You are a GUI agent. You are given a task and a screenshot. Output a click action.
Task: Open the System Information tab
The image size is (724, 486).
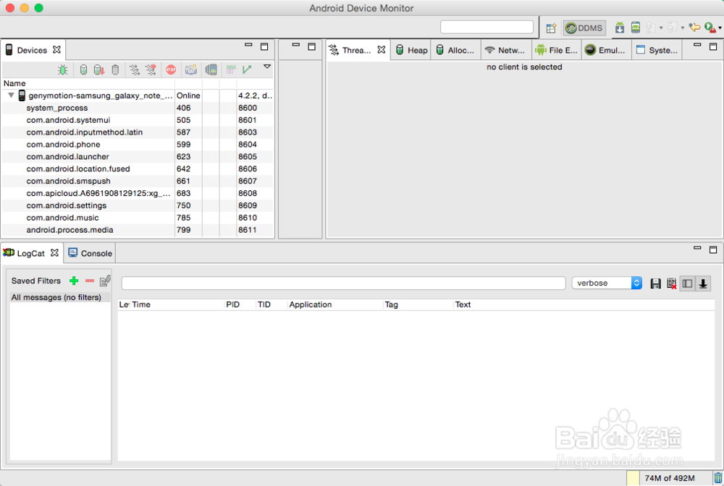657,50
